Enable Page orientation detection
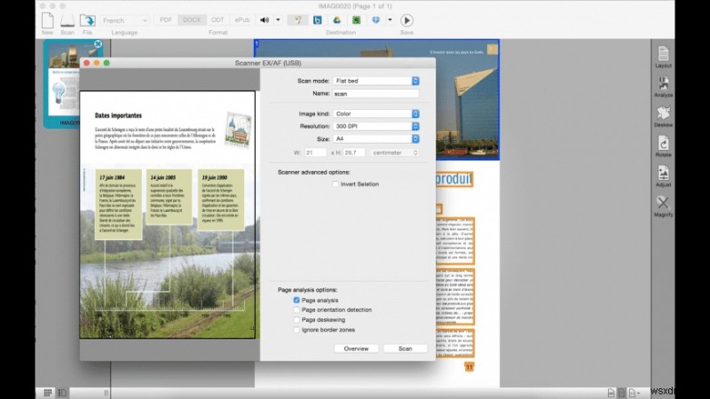The height and width of the screenshot is (399, 710). 296,310
